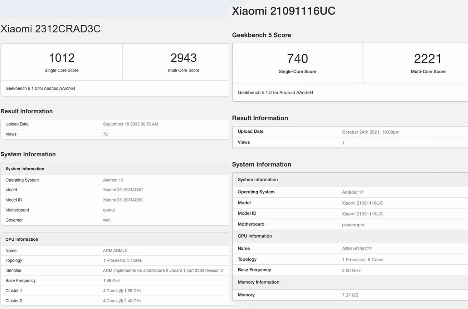Image resolution: width=468 pixels, height=309 pixels.
Task: Click the 'Governor' row label
Action: click(14, 220)
